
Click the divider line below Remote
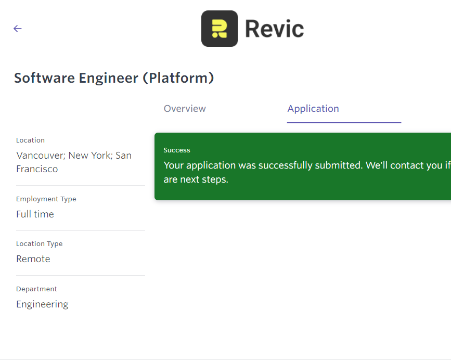pos(81,275)
